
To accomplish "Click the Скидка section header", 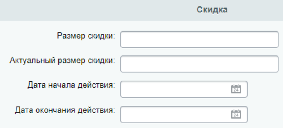I will click(x=212, y=10).
